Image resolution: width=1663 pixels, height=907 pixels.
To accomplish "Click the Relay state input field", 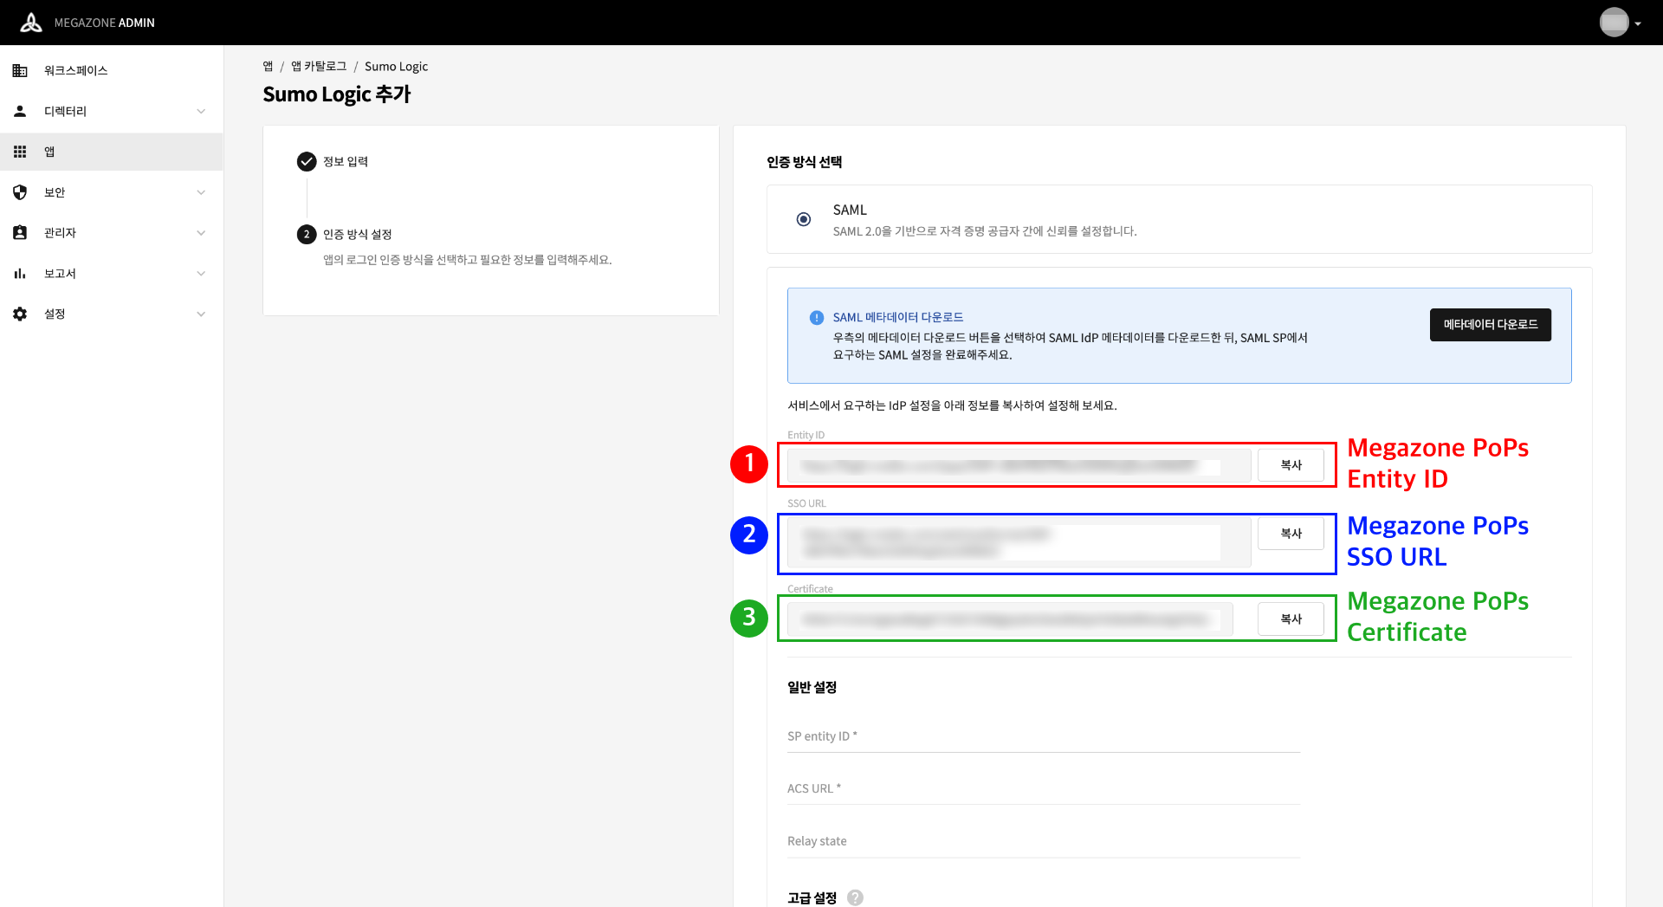I will click(1044, 841).
